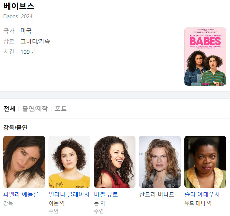Open the 포토 tab
This screenshot has height=216, width=230.
(x=61, y=109)
